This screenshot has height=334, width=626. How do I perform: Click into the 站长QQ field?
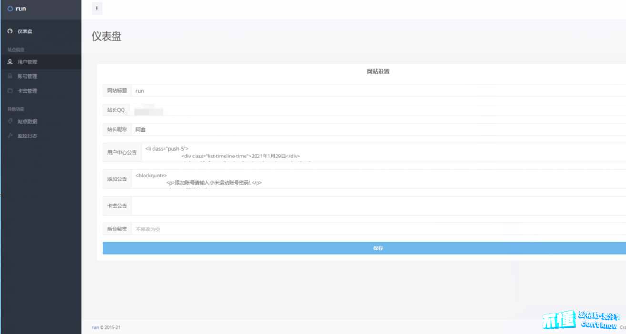coord(377,110)
